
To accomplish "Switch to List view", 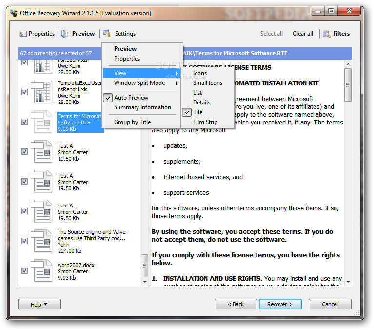I will (197, 93).
